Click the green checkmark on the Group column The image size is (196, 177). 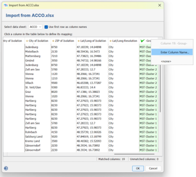coord(143,41)
